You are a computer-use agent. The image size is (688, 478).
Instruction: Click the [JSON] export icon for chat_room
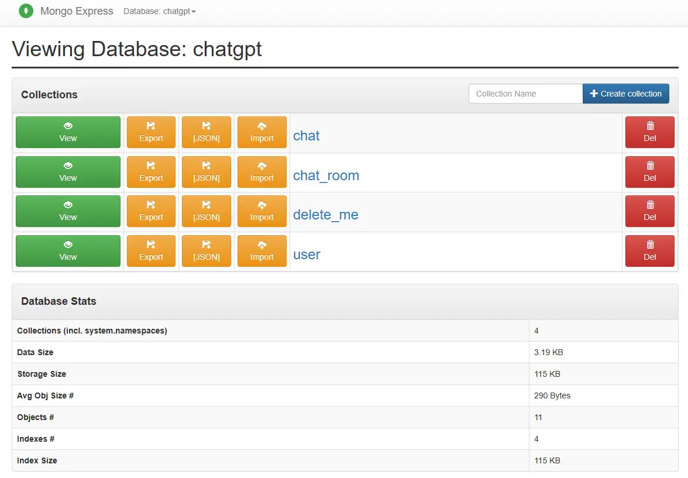pos(207,166)
